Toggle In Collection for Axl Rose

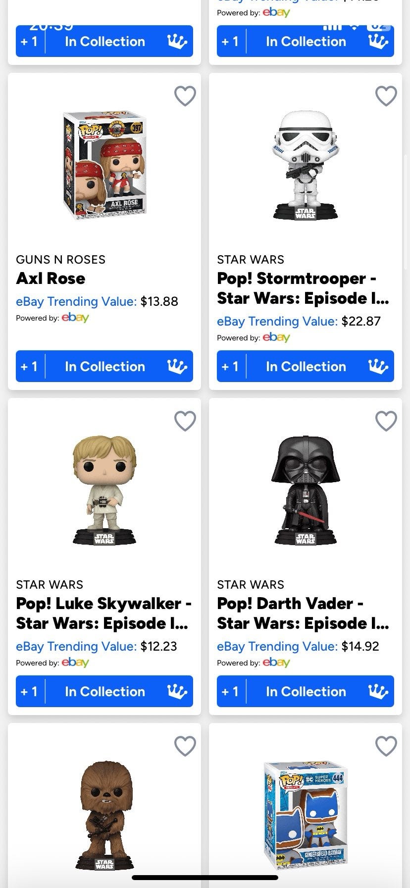pos(105,367)
